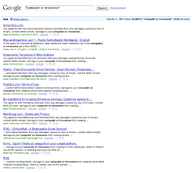Remove the kijk.info result via X icon
Image resolution: width=193 pixels, height=173 pixels.
(49, 153)
